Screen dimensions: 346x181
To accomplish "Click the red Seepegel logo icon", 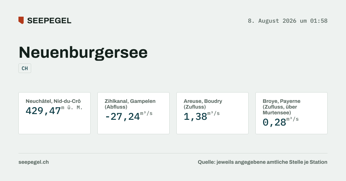I will coord(21,20).
